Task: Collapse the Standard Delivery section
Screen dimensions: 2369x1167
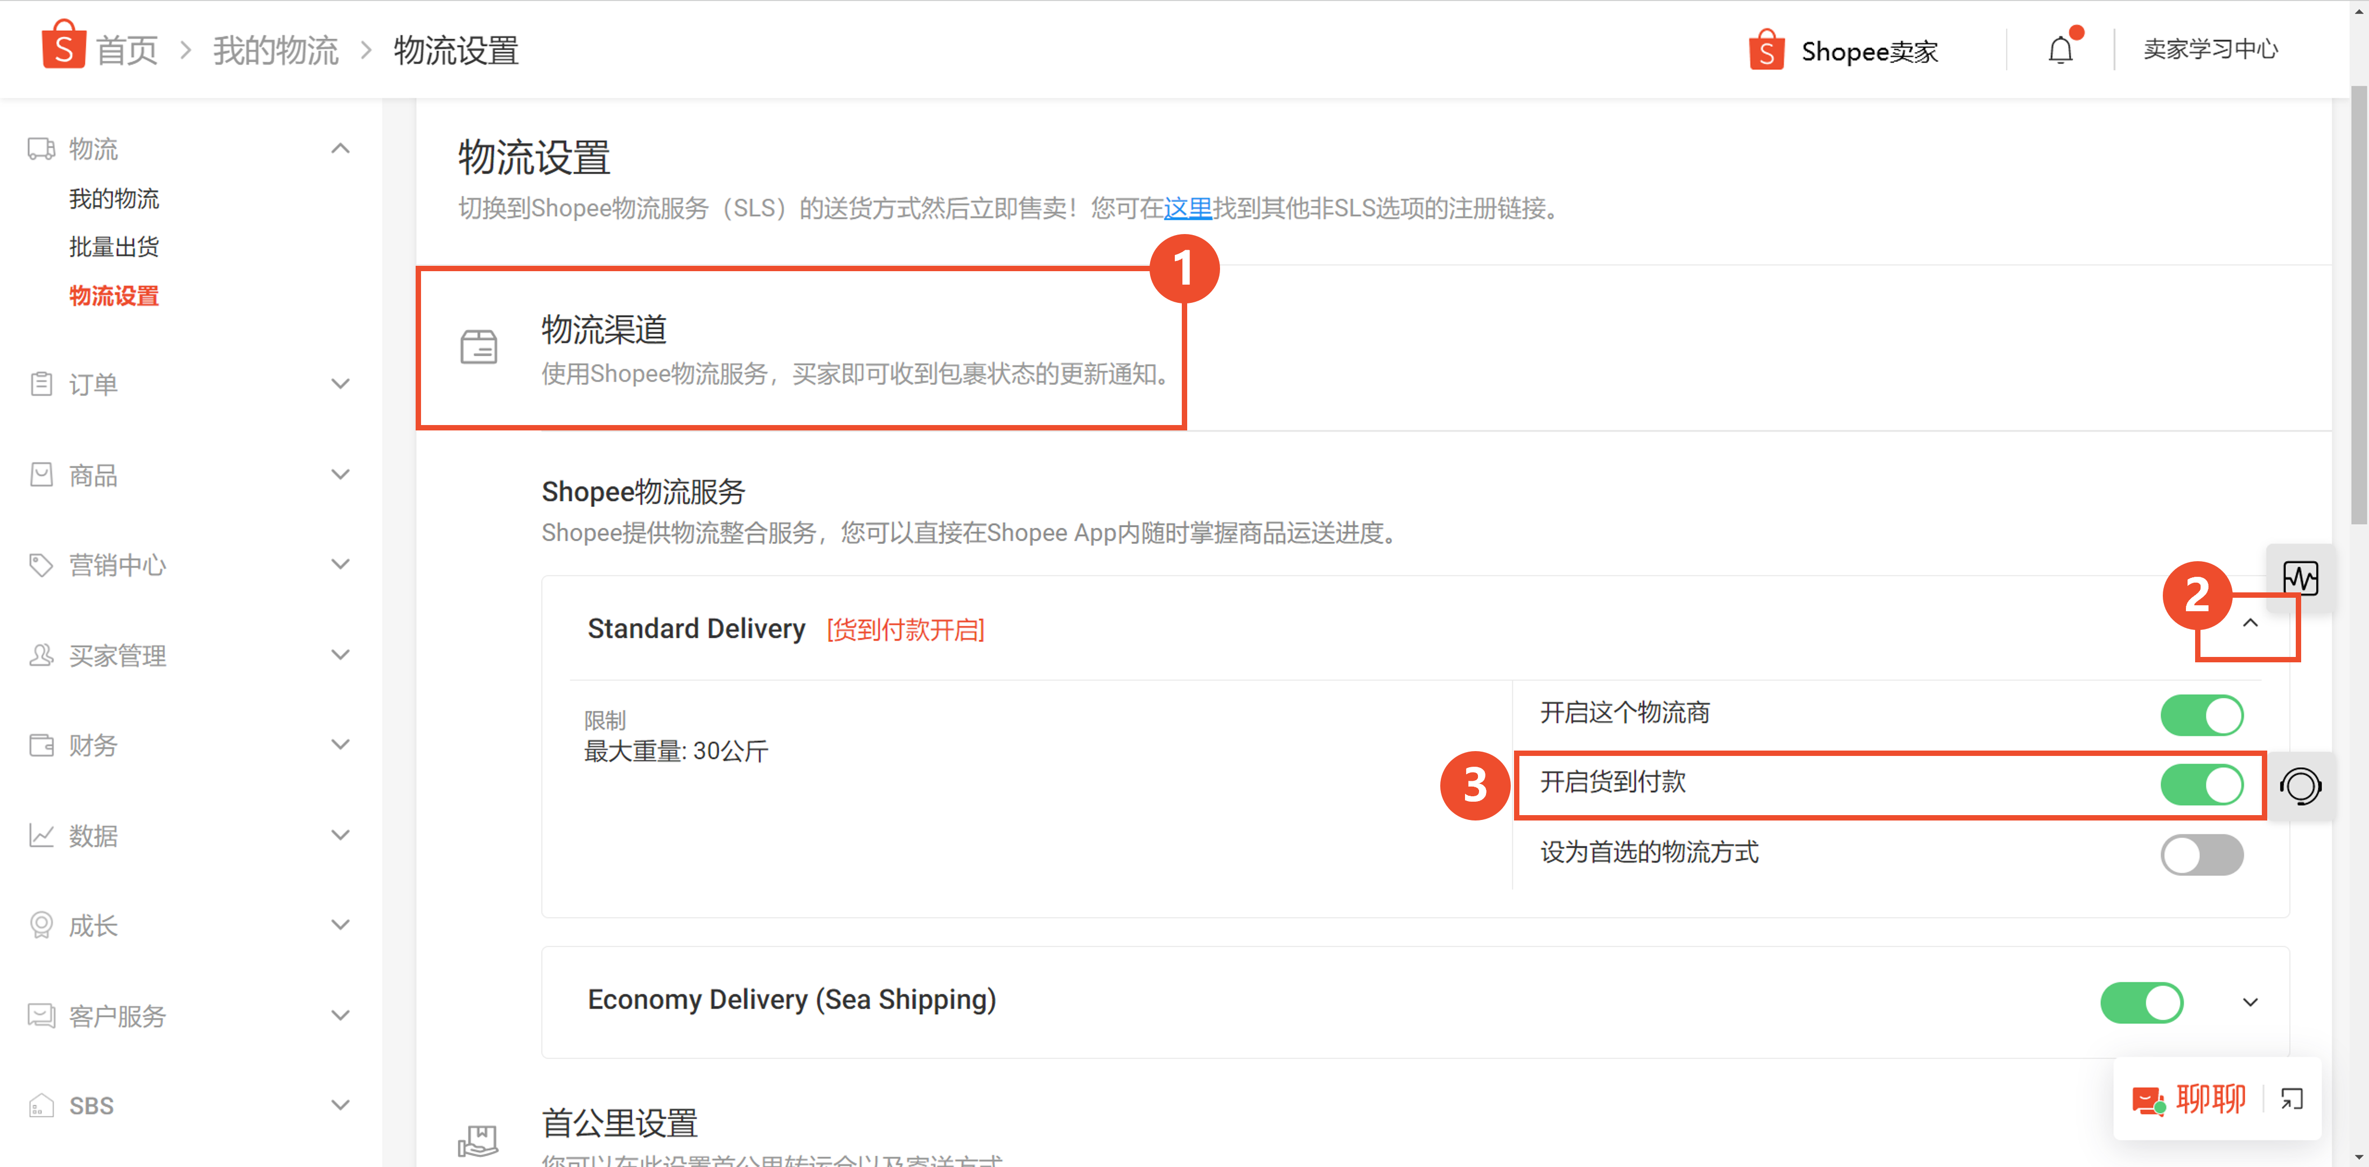Action: (x=2251, y=623)
